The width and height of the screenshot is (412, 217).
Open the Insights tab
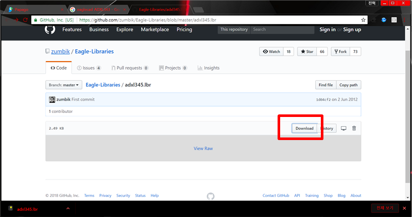click(209, 68)
